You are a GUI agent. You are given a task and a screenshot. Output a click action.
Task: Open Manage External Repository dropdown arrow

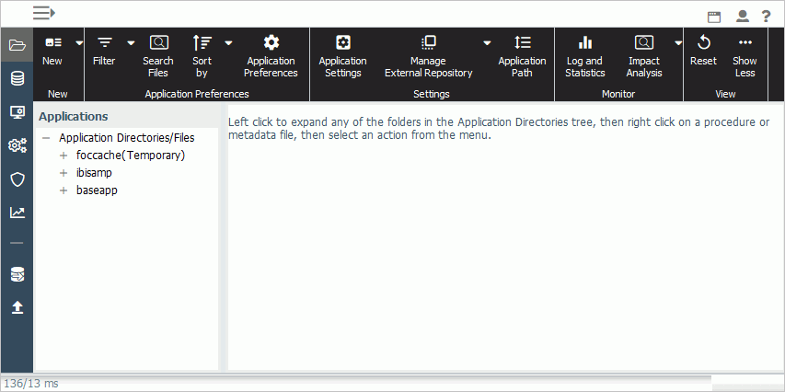487,43
